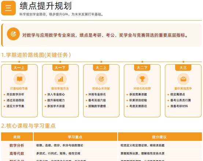
Task: Click the orange hamburger menu icon
Action: (x=8, y=8)
